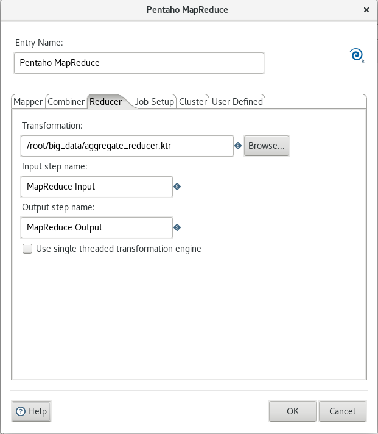Click the Input step name label

point(54,166)
